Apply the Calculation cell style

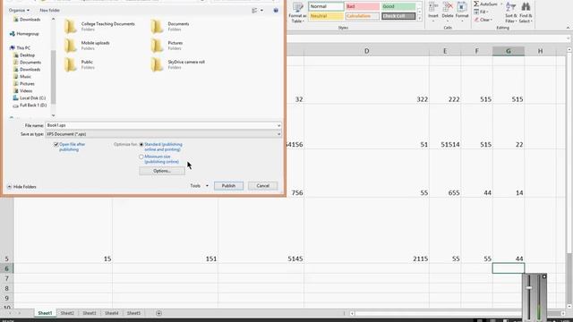click(x=362, y=16)
